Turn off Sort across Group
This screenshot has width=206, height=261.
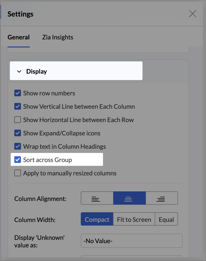[x=18, y=160]
